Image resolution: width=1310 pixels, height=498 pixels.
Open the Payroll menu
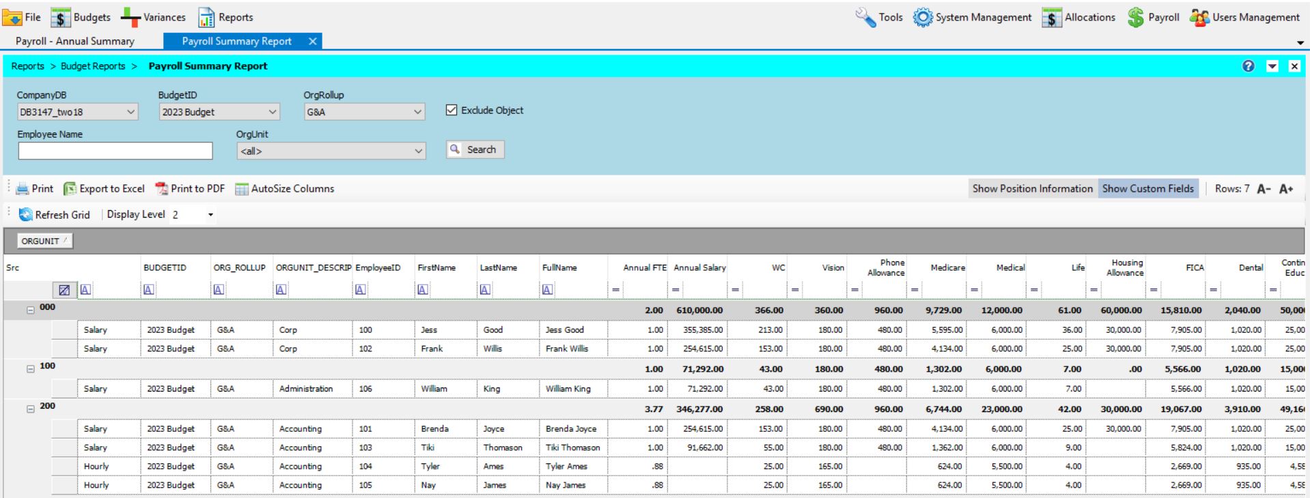point(1153,18)
